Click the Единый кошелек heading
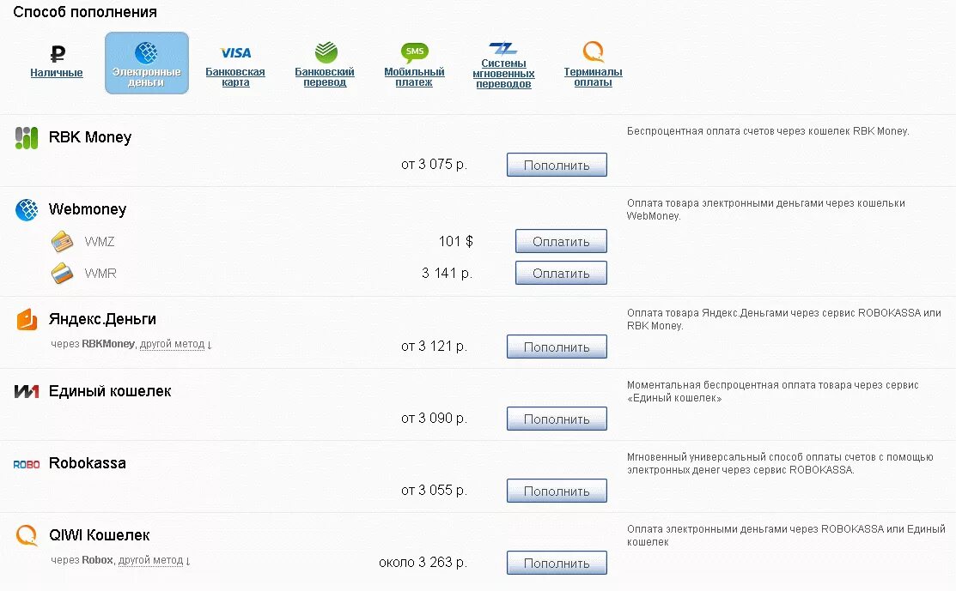 click(110, 391)
